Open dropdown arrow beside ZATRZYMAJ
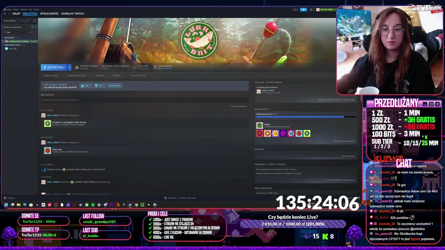445x250 pixels. [70, 67]
